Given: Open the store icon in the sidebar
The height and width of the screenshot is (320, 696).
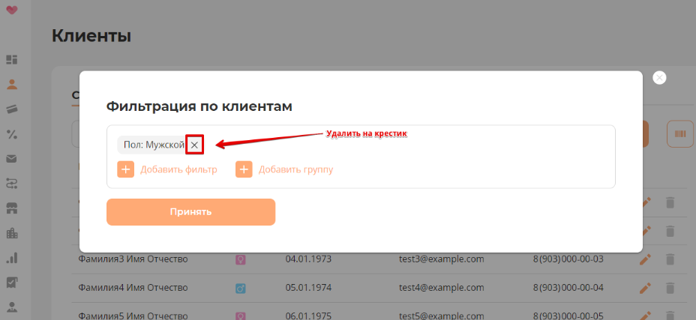Looking at the screenshot, I should [12, 208].
